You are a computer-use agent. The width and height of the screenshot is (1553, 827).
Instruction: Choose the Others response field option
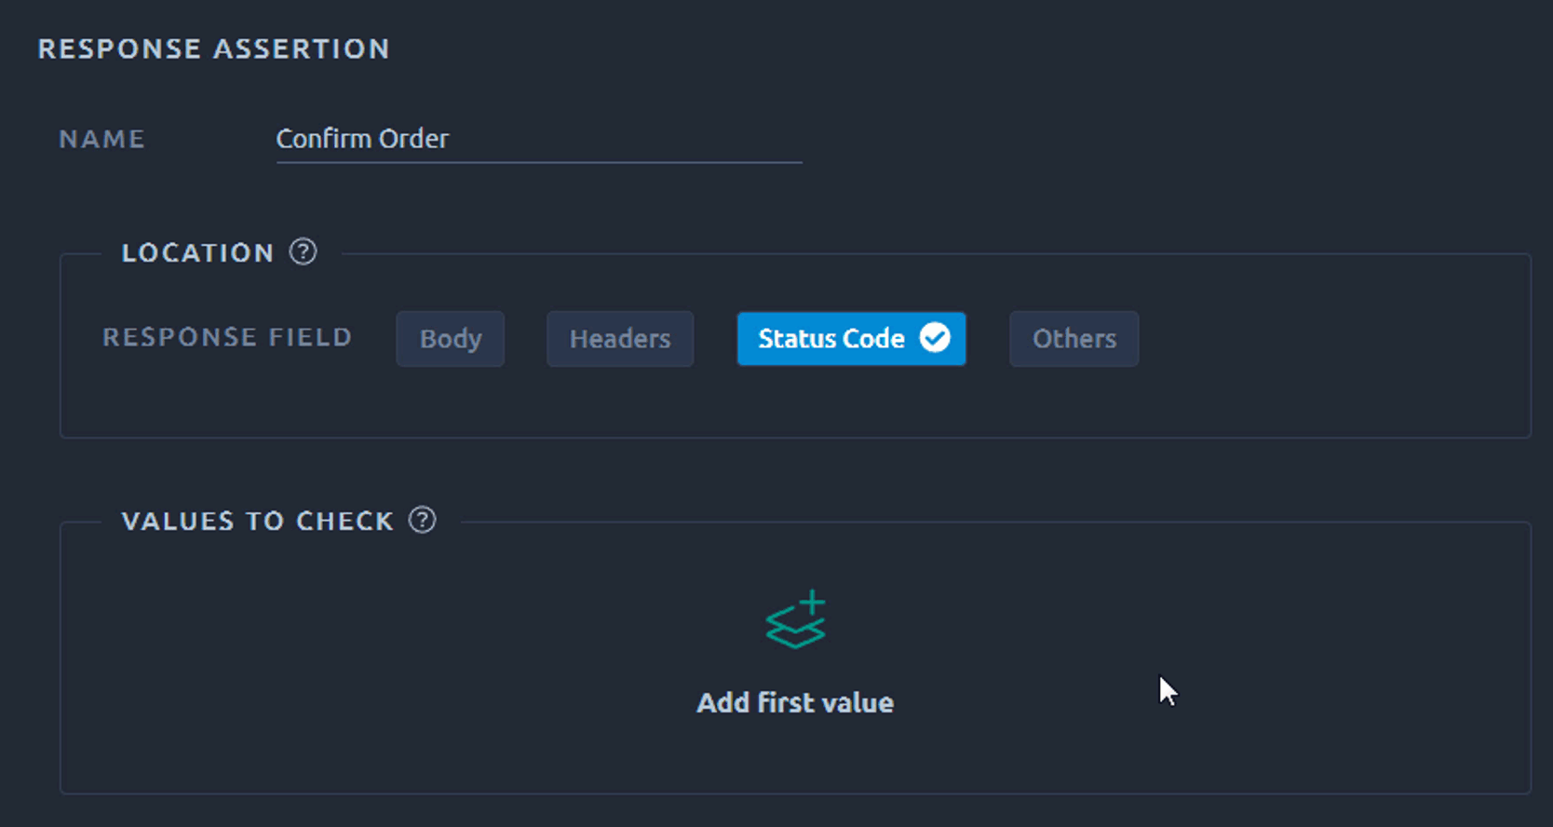coord(1074,338)
